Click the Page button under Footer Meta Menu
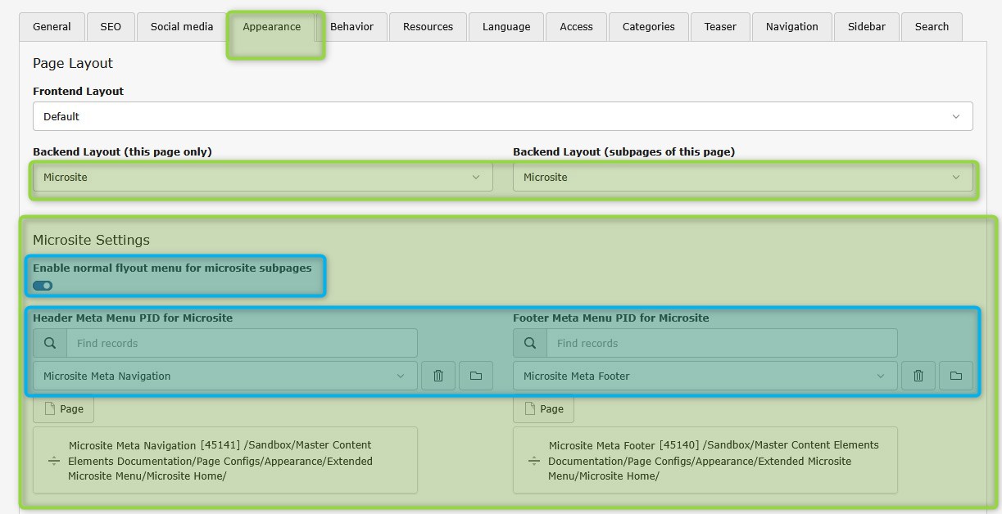The width and height of the screenshot is (1002, 514). coord(543,408)
